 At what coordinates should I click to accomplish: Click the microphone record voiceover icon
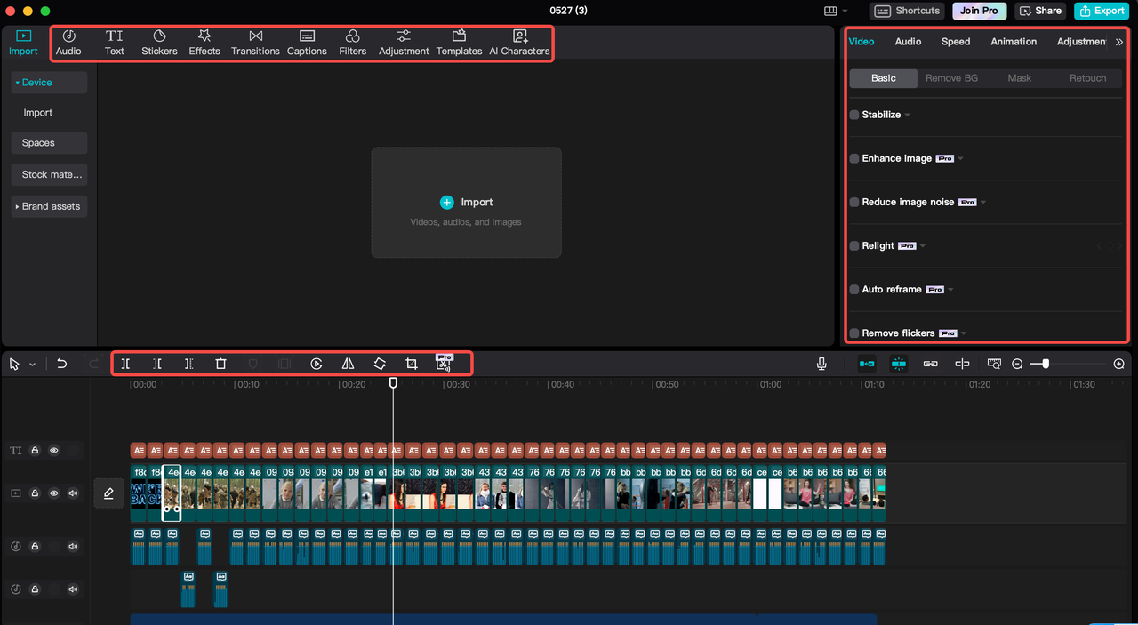tap(821, 364)
